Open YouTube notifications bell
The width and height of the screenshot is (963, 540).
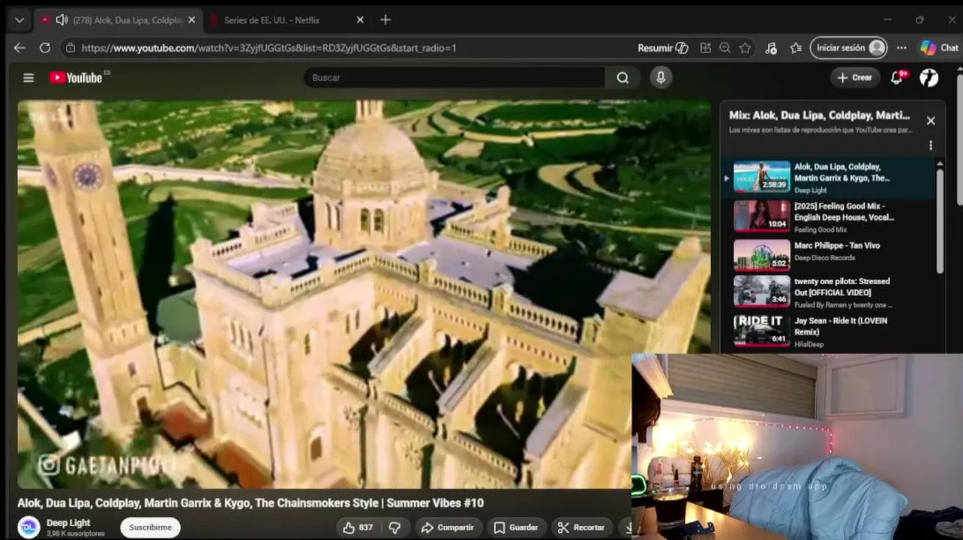897,77
